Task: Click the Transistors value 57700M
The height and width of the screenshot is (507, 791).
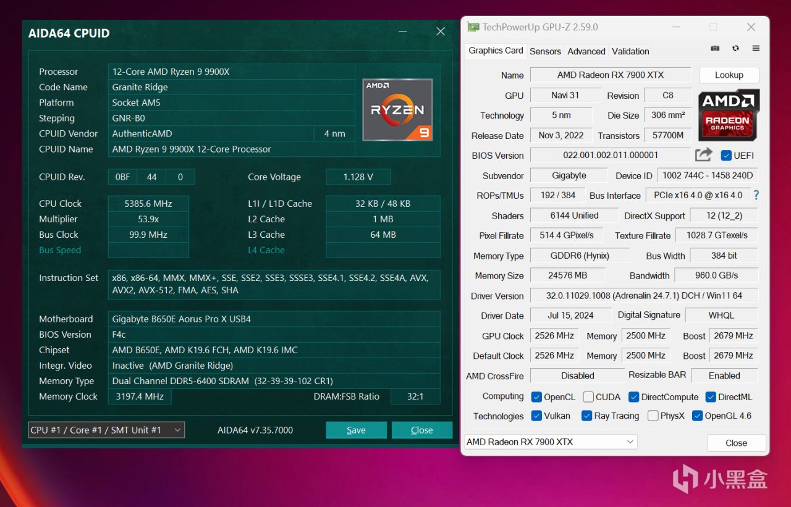Action: pos(668,135)
